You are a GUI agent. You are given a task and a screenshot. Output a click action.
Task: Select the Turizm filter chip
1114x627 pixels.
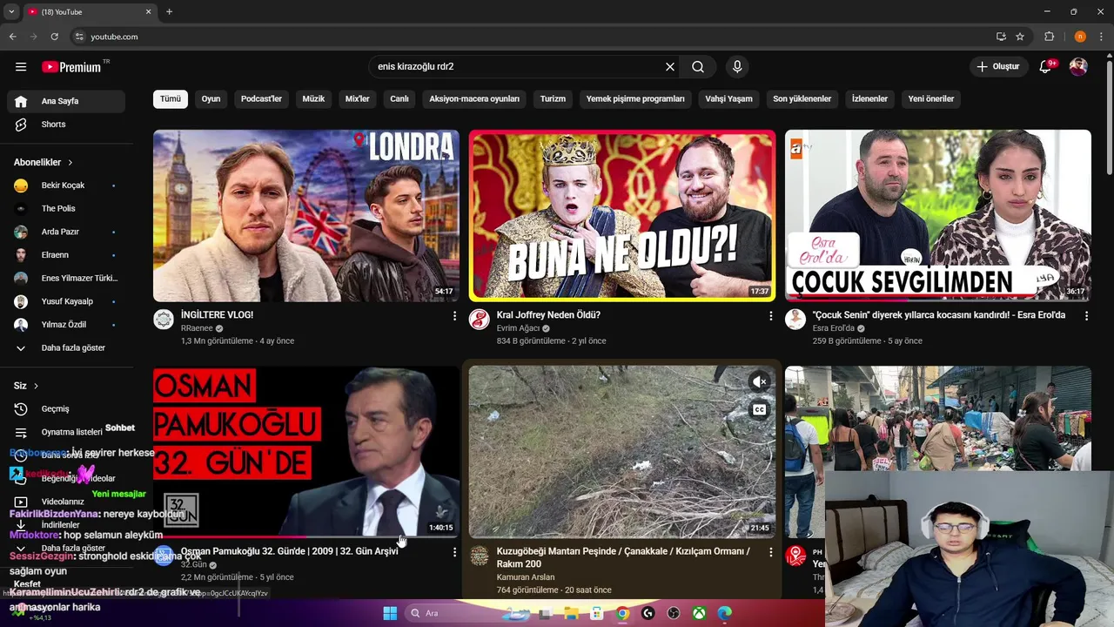click(553, 99)
